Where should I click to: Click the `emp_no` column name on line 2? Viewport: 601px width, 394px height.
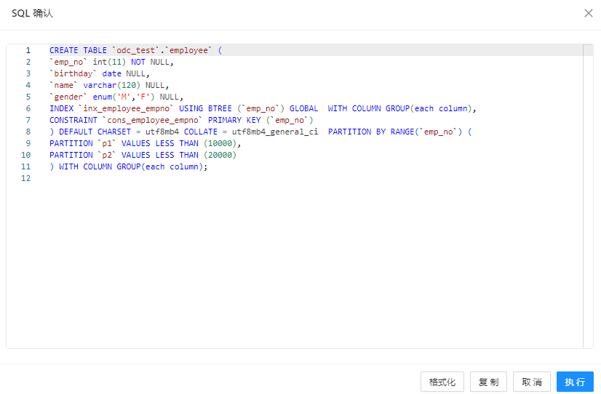click(68, 62)
